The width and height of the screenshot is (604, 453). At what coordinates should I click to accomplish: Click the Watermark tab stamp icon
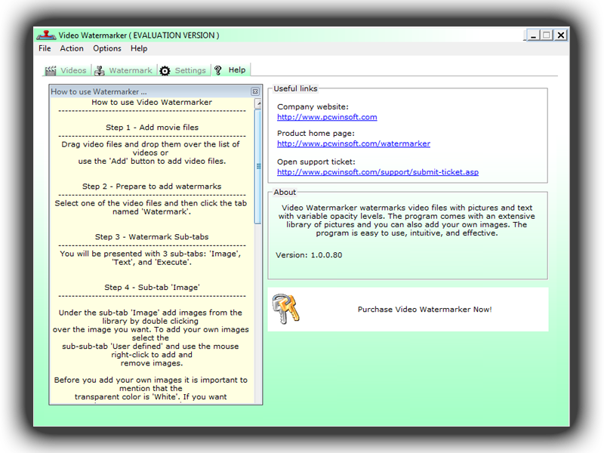point(100,70)
